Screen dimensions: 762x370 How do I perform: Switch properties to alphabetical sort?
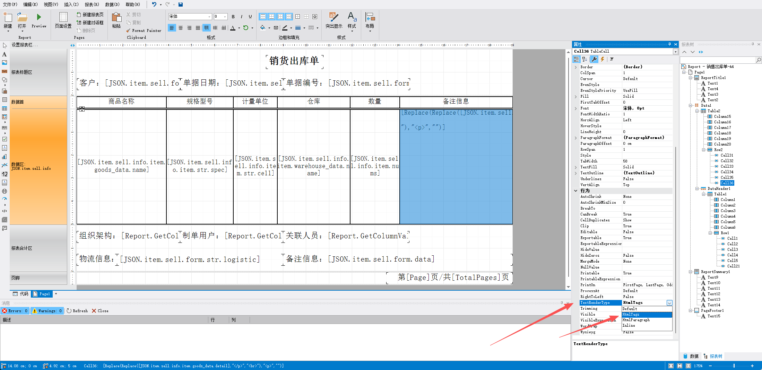click(x=585, y=59)
